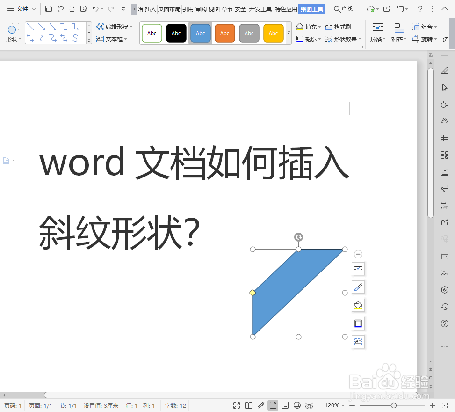Expand the 编辑形状 dropdown

[131, 27]
